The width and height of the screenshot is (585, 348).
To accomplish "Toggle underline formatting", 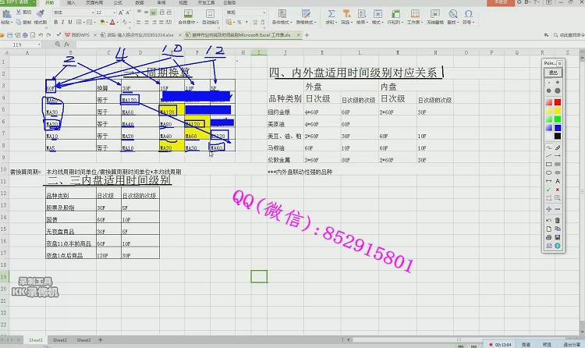I will coord(71,23).
